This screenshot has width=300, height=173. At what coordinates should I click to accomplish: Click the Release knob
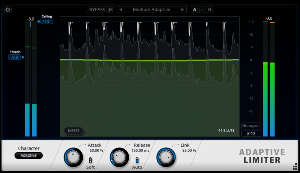click(x=119, y=158)
